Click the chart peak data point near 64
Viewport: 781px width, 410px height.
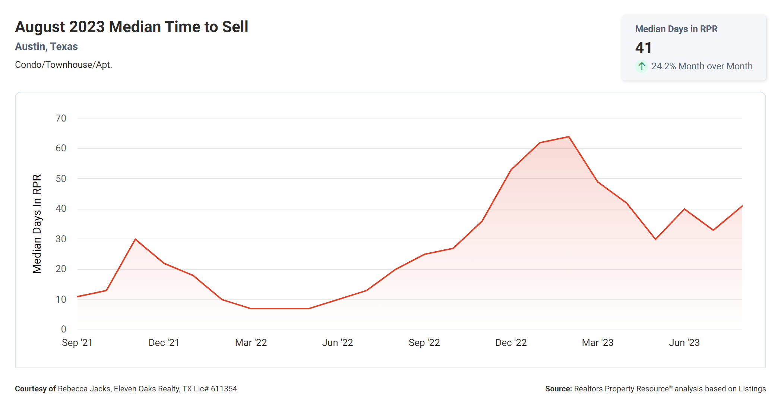click(x=568, y=136)
